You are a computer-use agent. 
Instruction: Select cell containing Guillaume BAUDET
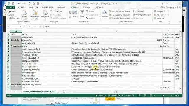(47, 79)
